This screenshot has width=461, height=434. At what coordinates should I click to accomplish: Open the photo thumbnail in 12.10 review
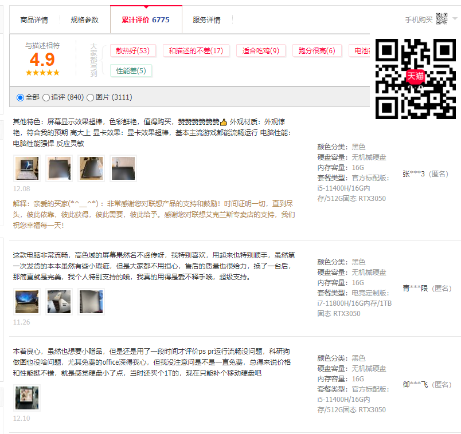(27, 398)
